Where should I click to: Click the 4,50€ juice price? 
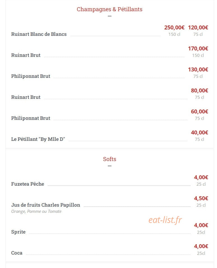pyautogui.click(x=201, y=199)
